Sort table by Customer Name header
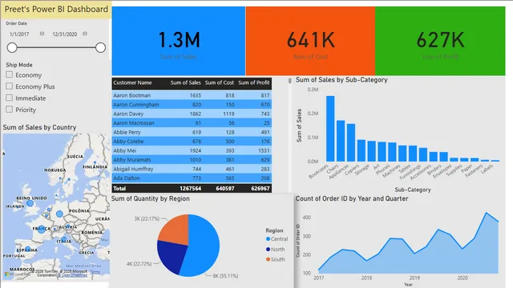Viewport: 513px width, 288px height. coord(132,83)
